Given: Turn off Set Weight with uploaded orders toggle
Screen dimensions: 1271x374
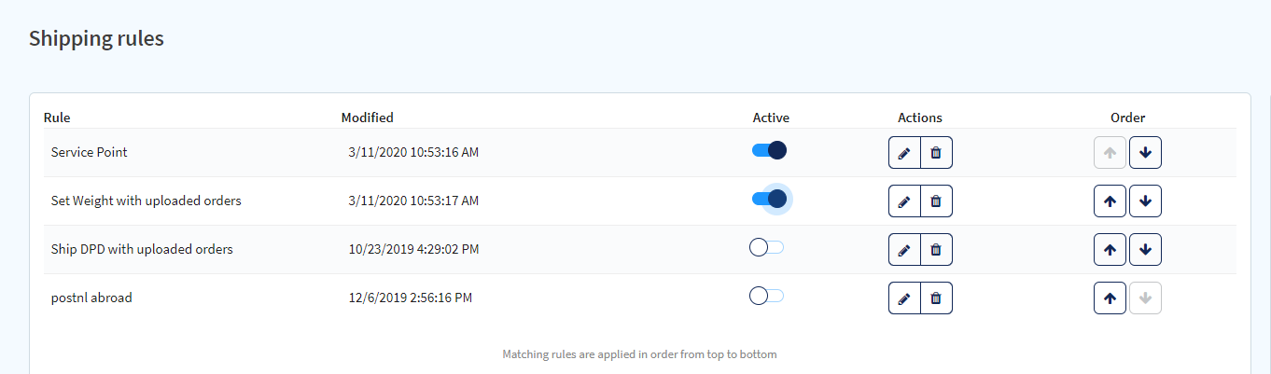Looking at the screenshot, I should point(770,199).
